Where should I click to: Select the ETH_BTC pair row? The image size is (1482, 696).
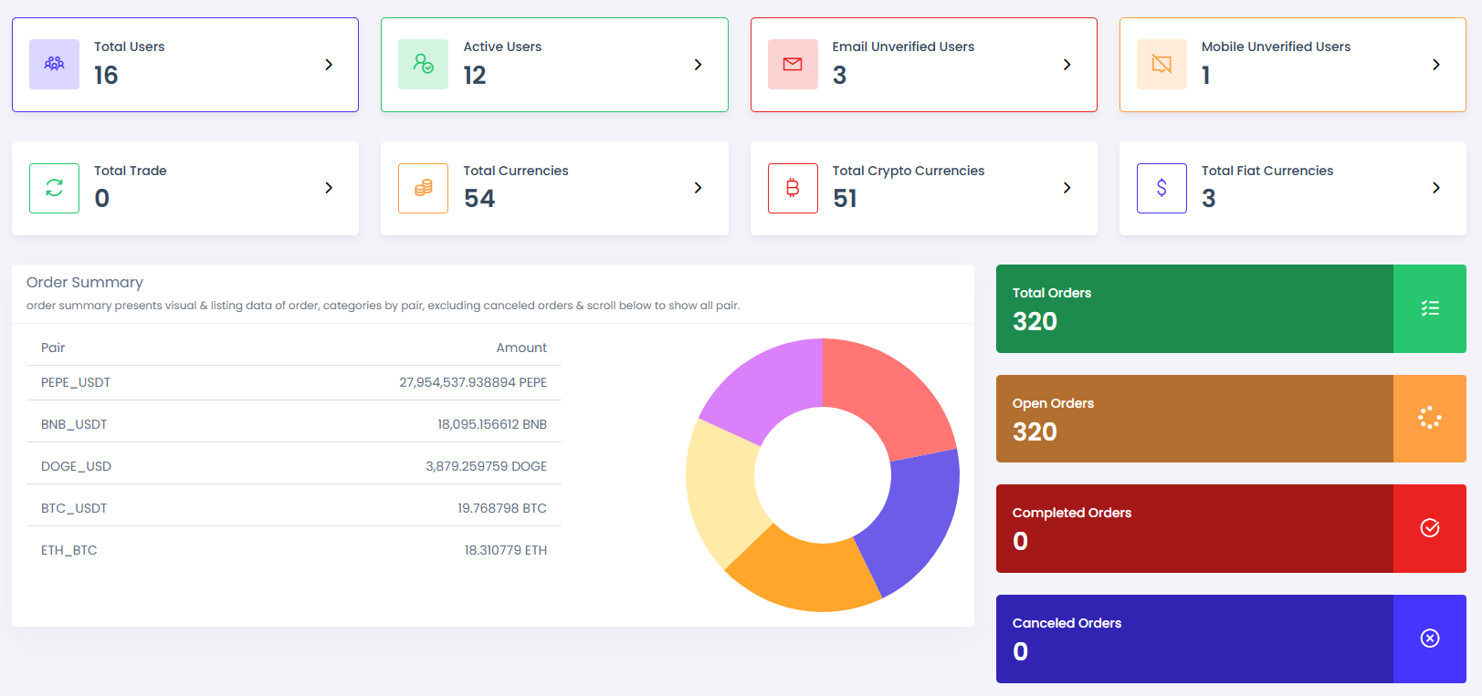click(293, 550)
